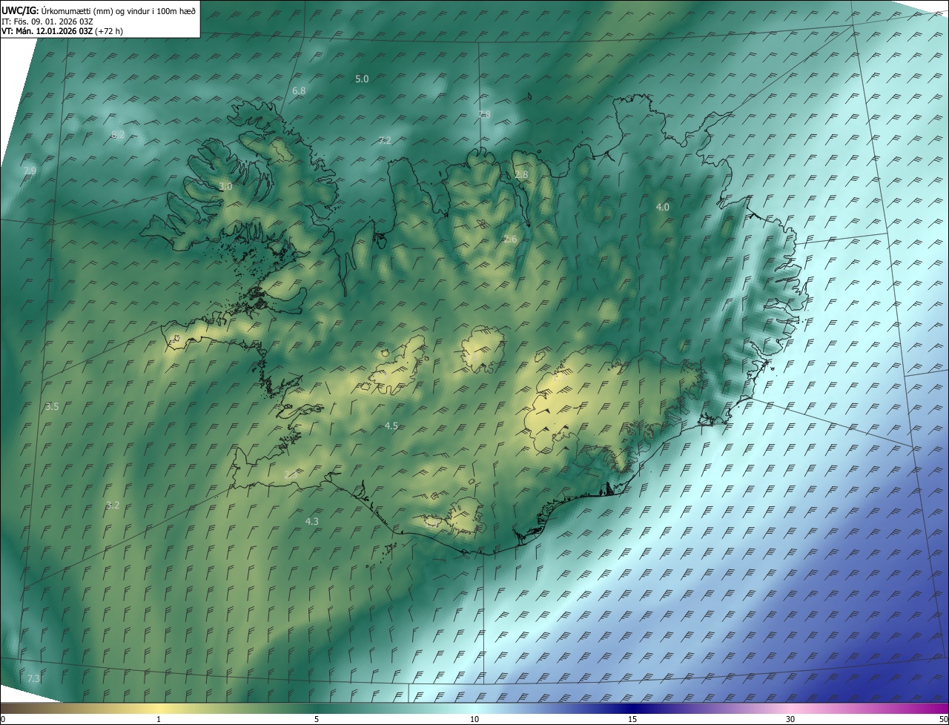The image size is (949, 725).
Task: Click the 7.3 value label on the map
Action: pos(33,678)
